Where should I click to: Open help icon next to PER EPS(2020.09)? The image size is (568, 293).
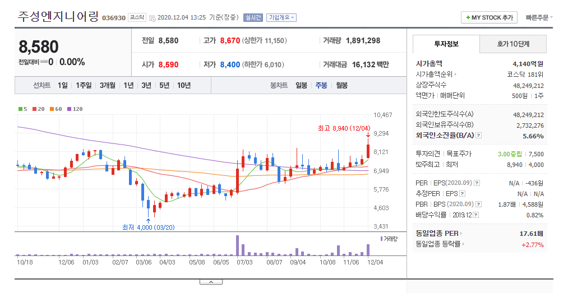point(477,183)
